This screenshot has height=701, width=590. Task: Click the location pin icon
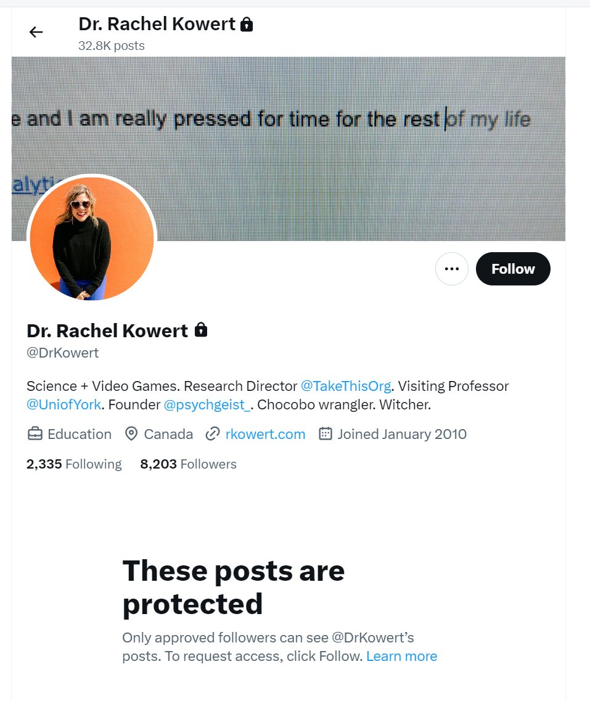[131, 433]
